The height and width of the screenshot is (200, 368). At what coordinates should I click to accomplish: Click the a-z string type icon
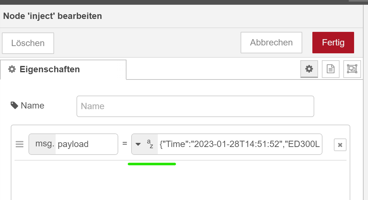coord(150,144)
